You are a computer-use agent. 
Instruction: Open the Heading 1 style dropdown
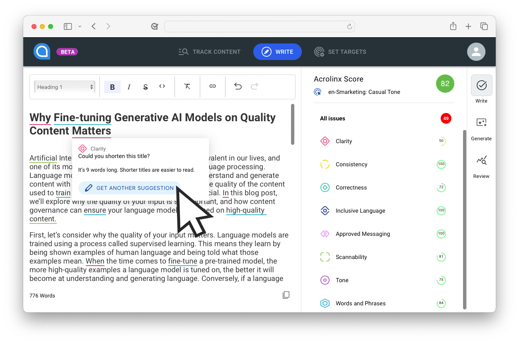pyautogui.click(x=65, y=87)
